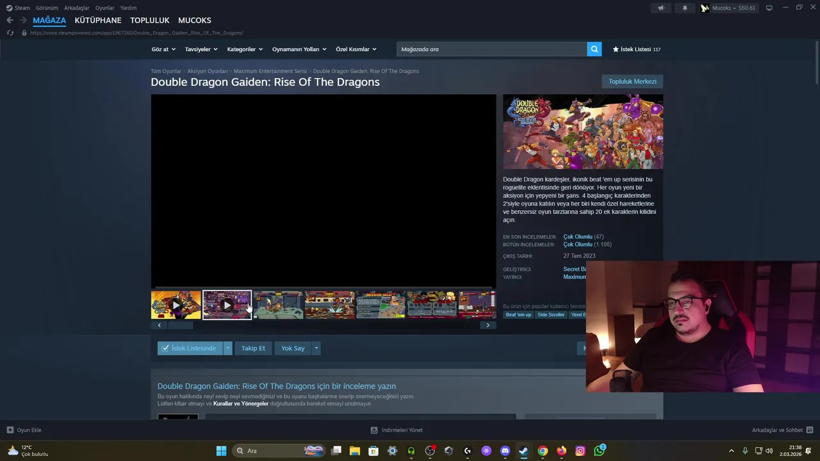Open the Maximum Entertainment Serisi breadcrumb

[x=270, y=71]
